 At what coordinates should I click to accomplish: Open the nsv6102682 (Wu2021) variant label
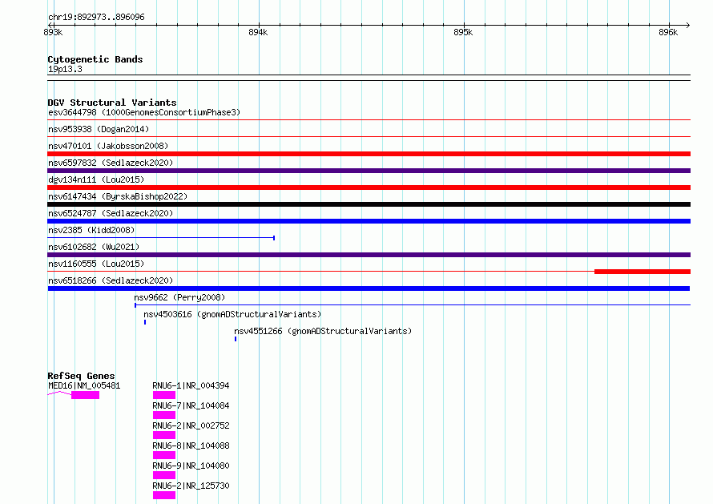[x=94, y=247]
